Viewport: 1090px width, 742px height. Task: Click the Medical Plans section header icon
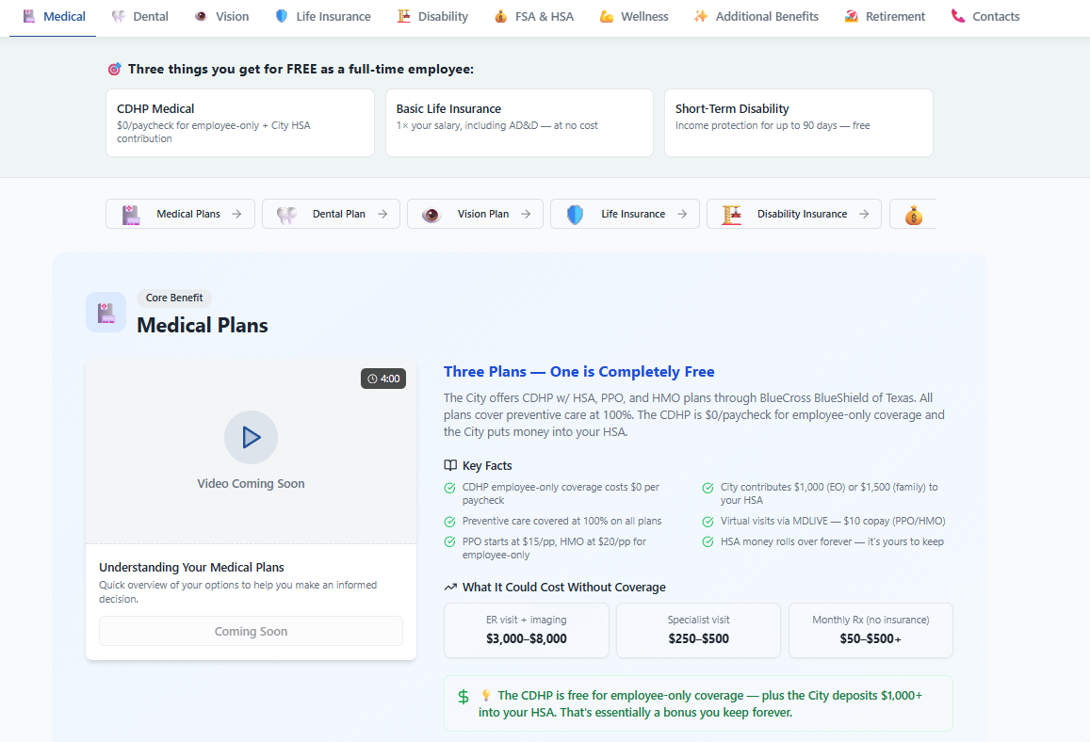click(106, 313)
